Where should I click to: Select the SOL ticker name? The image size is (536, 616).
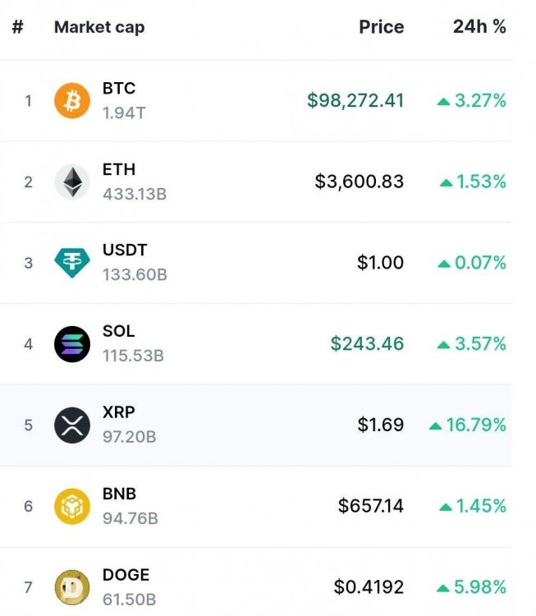tap(118, 331)
